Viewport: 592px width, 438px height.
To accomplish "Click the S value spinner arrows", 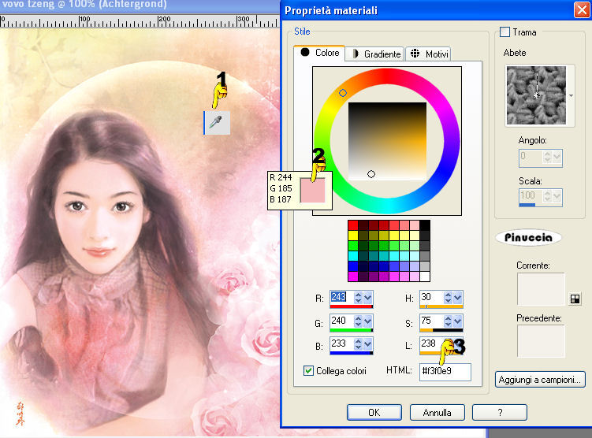I will click(449, 321).
